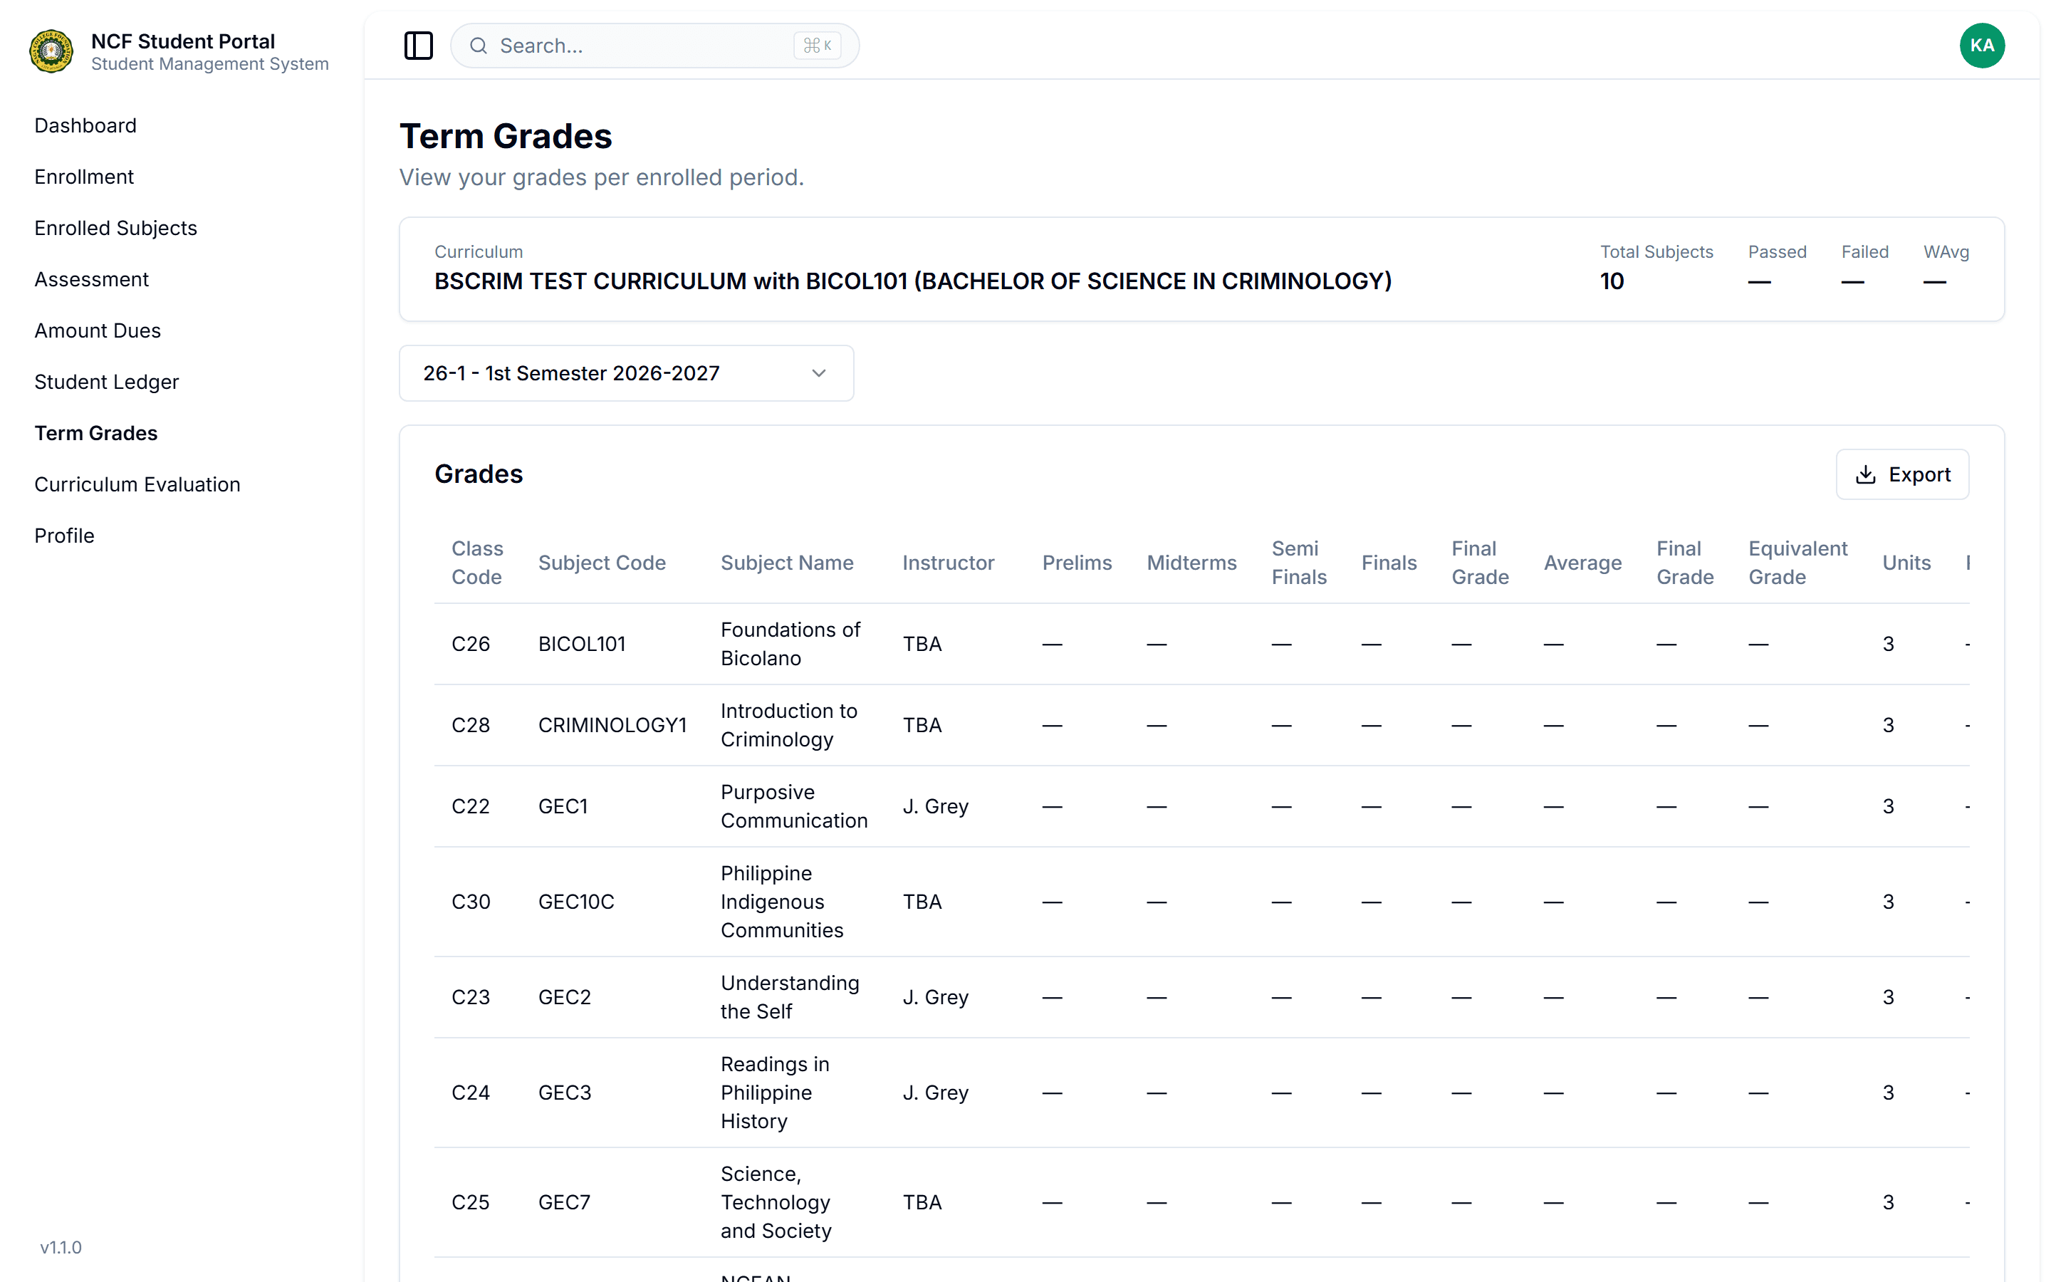Click the Instructor column header
This screenshot has width=2051, height=1282.
pyautogui.click(x=949, y=563)
